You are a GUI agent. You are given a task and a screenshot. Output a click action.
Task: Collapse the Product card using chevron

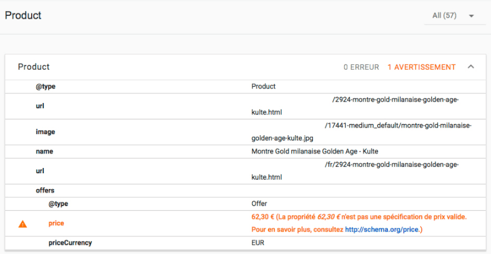[x=470, y=67]
